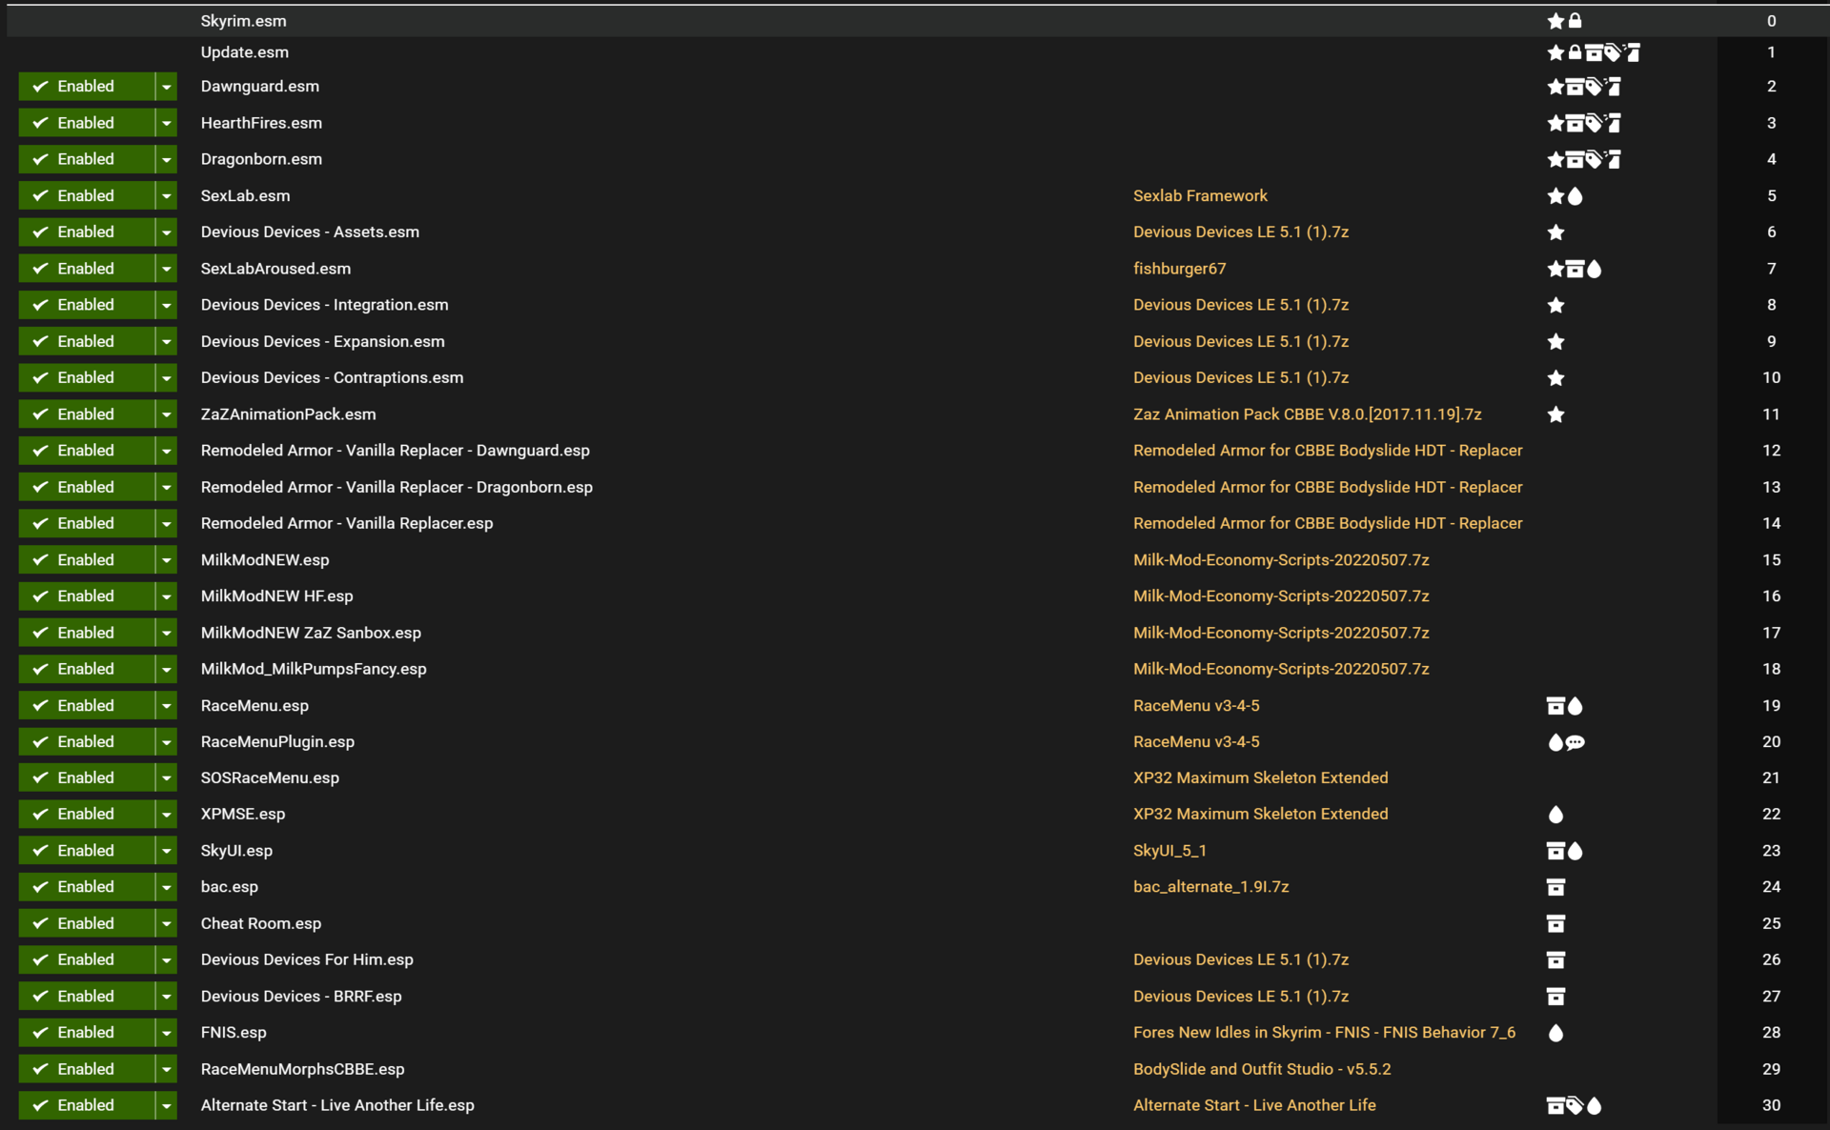
Task: Open the BodySlide and Outfit Studio - v5.5.2 link
Action: tap(1262, 1069)
